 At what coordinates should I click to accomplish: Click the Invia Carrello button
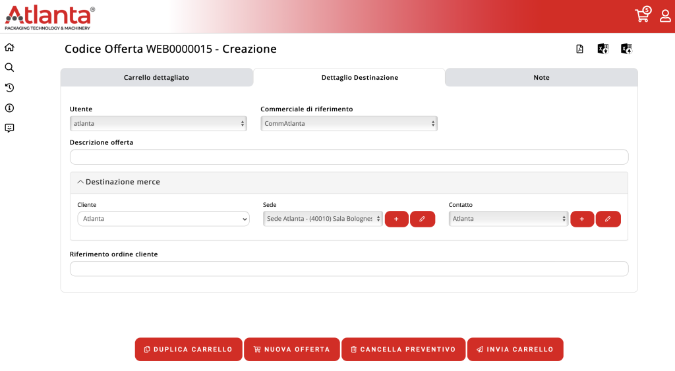[x=515, y=349]
